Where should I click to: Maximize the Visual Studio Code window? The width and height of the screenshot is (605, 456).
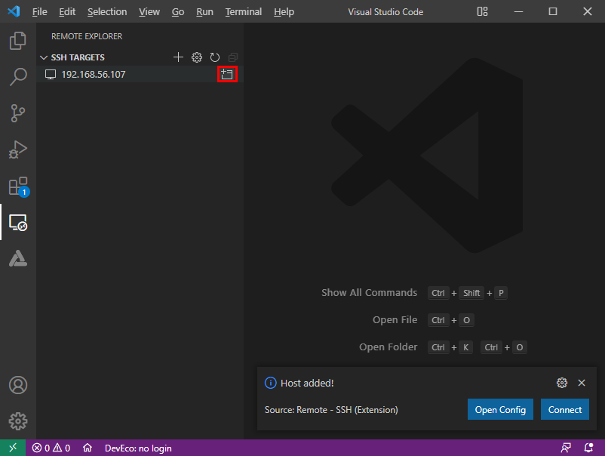[x=552, y=11]
